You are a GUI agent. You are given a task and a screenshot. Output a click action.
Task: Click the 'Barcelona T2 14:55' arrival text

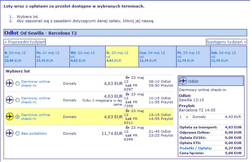click(197, 110)
